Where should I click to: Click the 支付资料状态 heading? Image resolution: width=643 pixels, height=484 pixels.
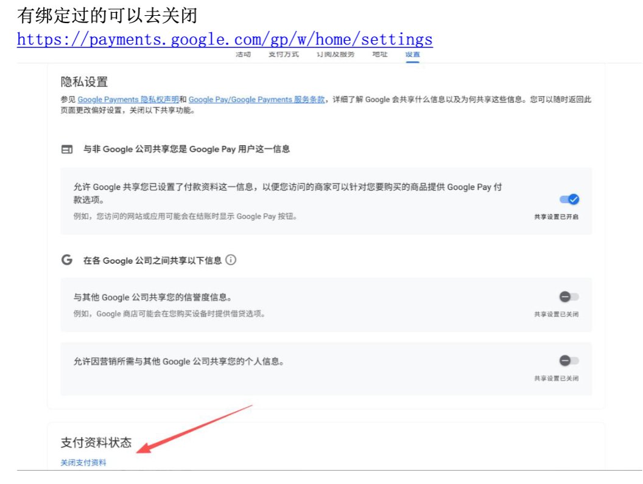(x=96, y=443)
